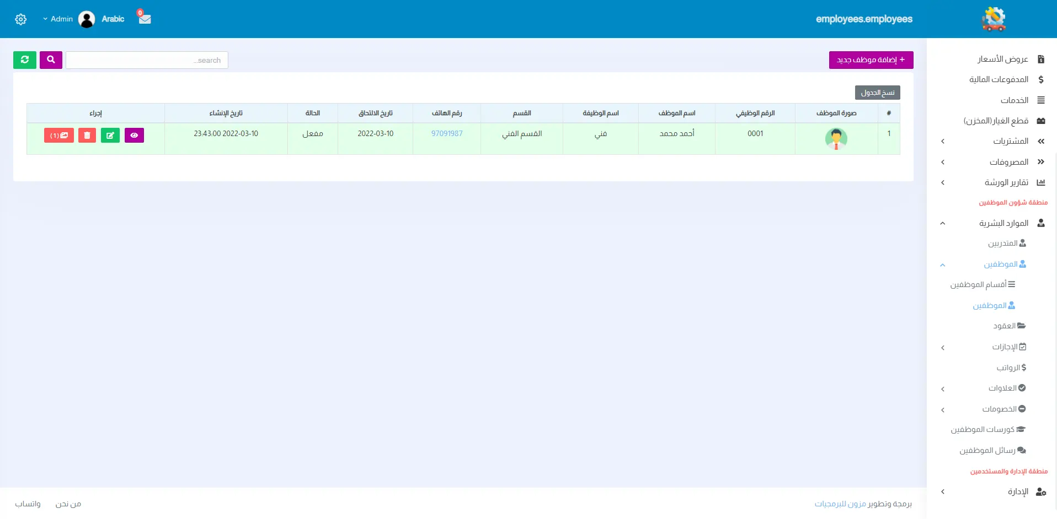Click the نسخ الجدول copy table button
Image resolution: width=1057 pixels, height=519 pixels.
click(877, 93)
